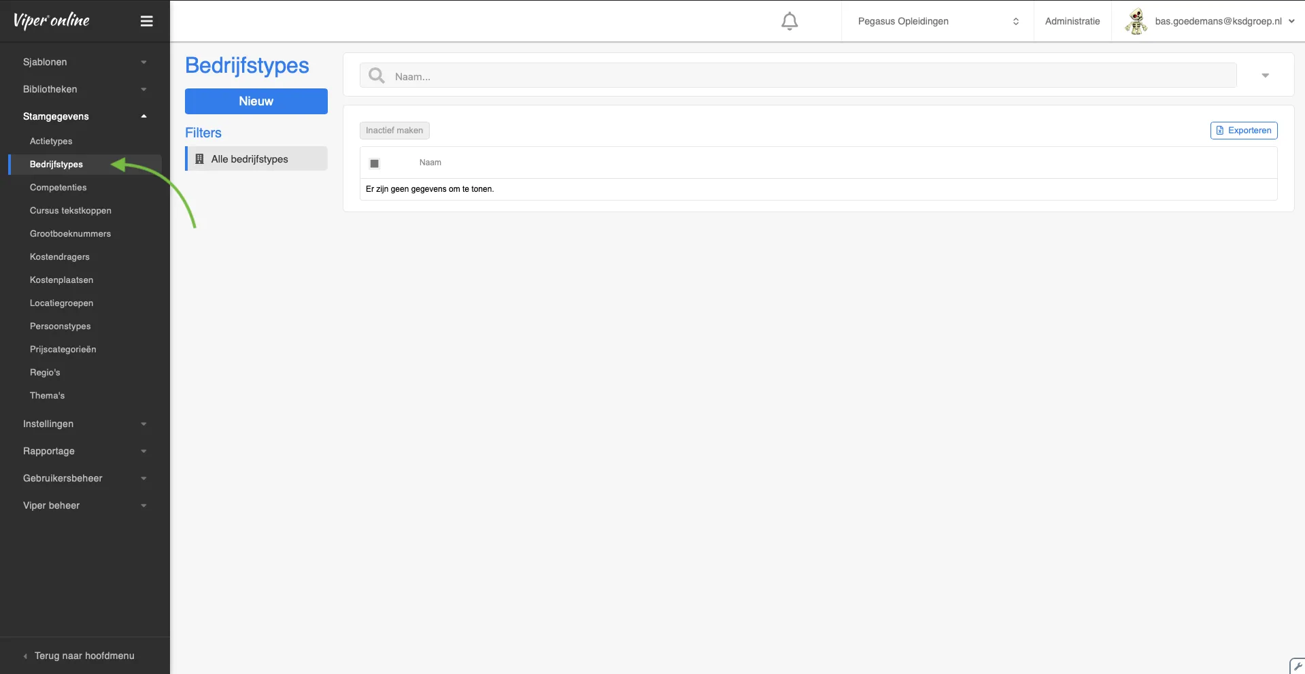This screenshot has width=1305, height=674.
Task: Open Kostenplaatsen in the sidebar
Action: point(62,280)
